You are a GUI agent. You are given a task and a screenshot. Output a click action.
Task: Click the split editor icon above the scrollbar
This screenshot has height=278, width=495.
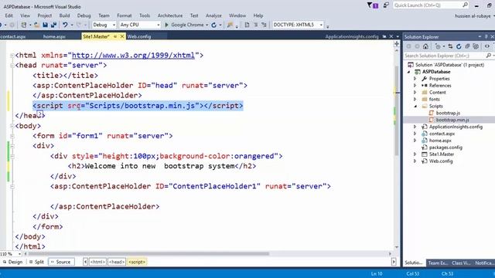click(x=397, y=44)
